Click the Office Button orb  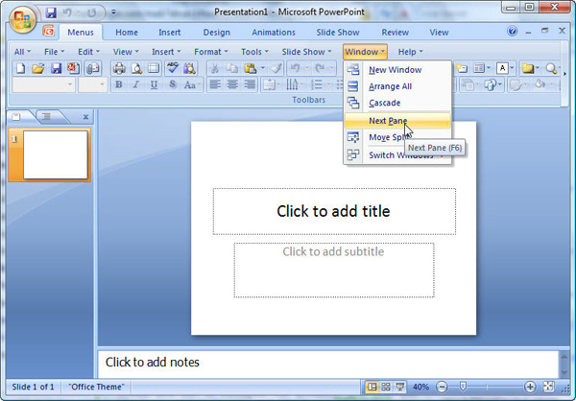(22, 20)
